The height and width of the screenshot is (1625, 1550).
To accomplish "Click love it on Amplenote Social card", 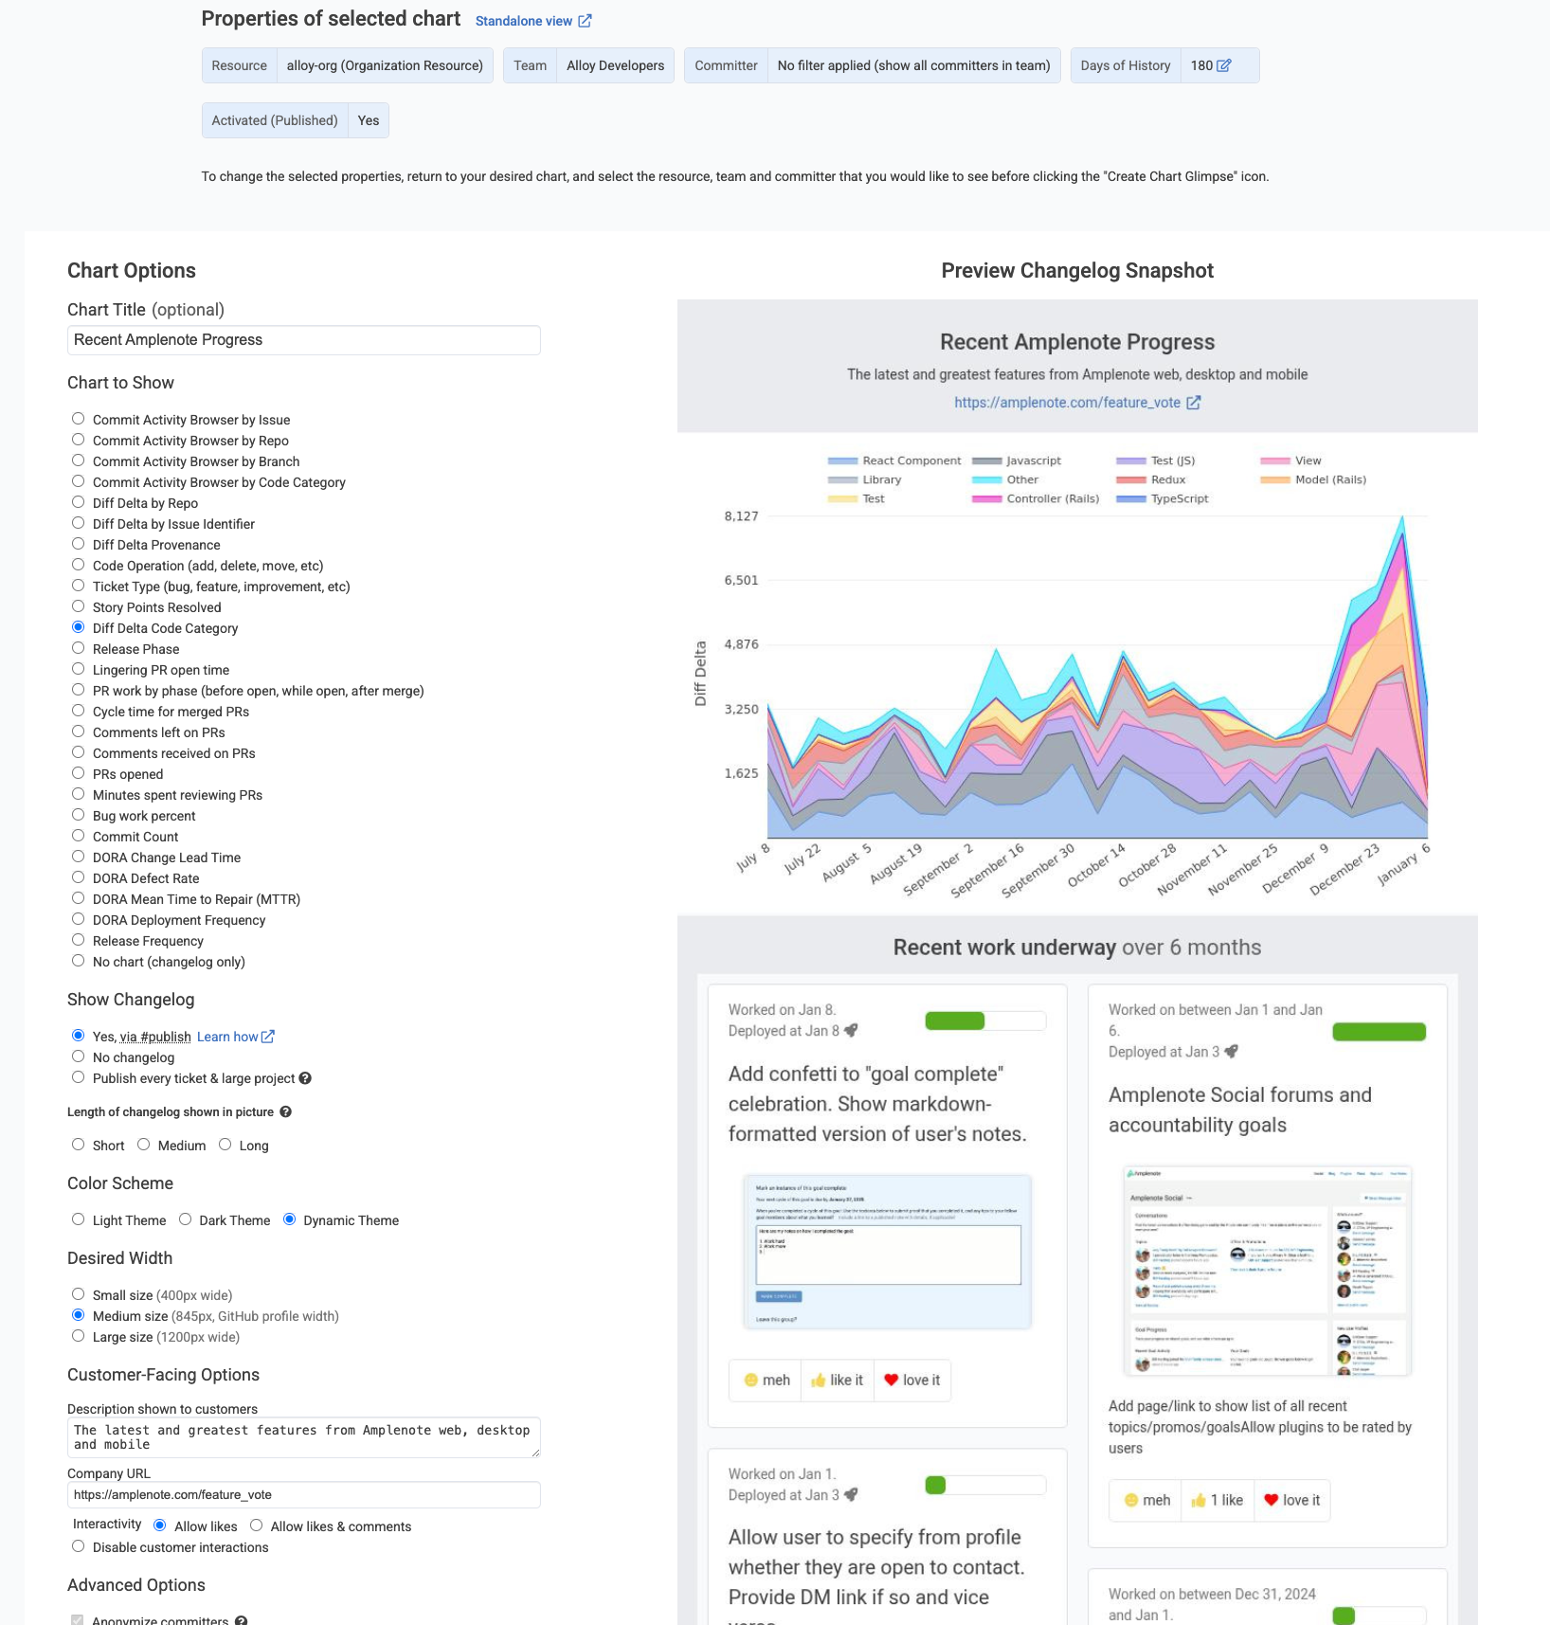I will point(1292,1501).
